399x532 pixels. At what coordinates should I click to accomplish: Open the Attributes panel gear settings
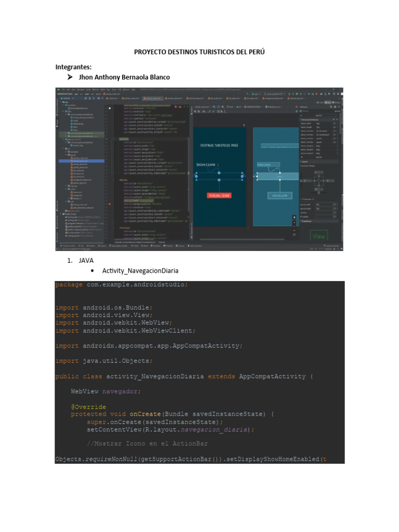coord(335,107)
